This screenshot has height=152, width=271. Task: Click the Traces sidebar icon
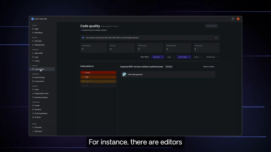tap(33, 61)
